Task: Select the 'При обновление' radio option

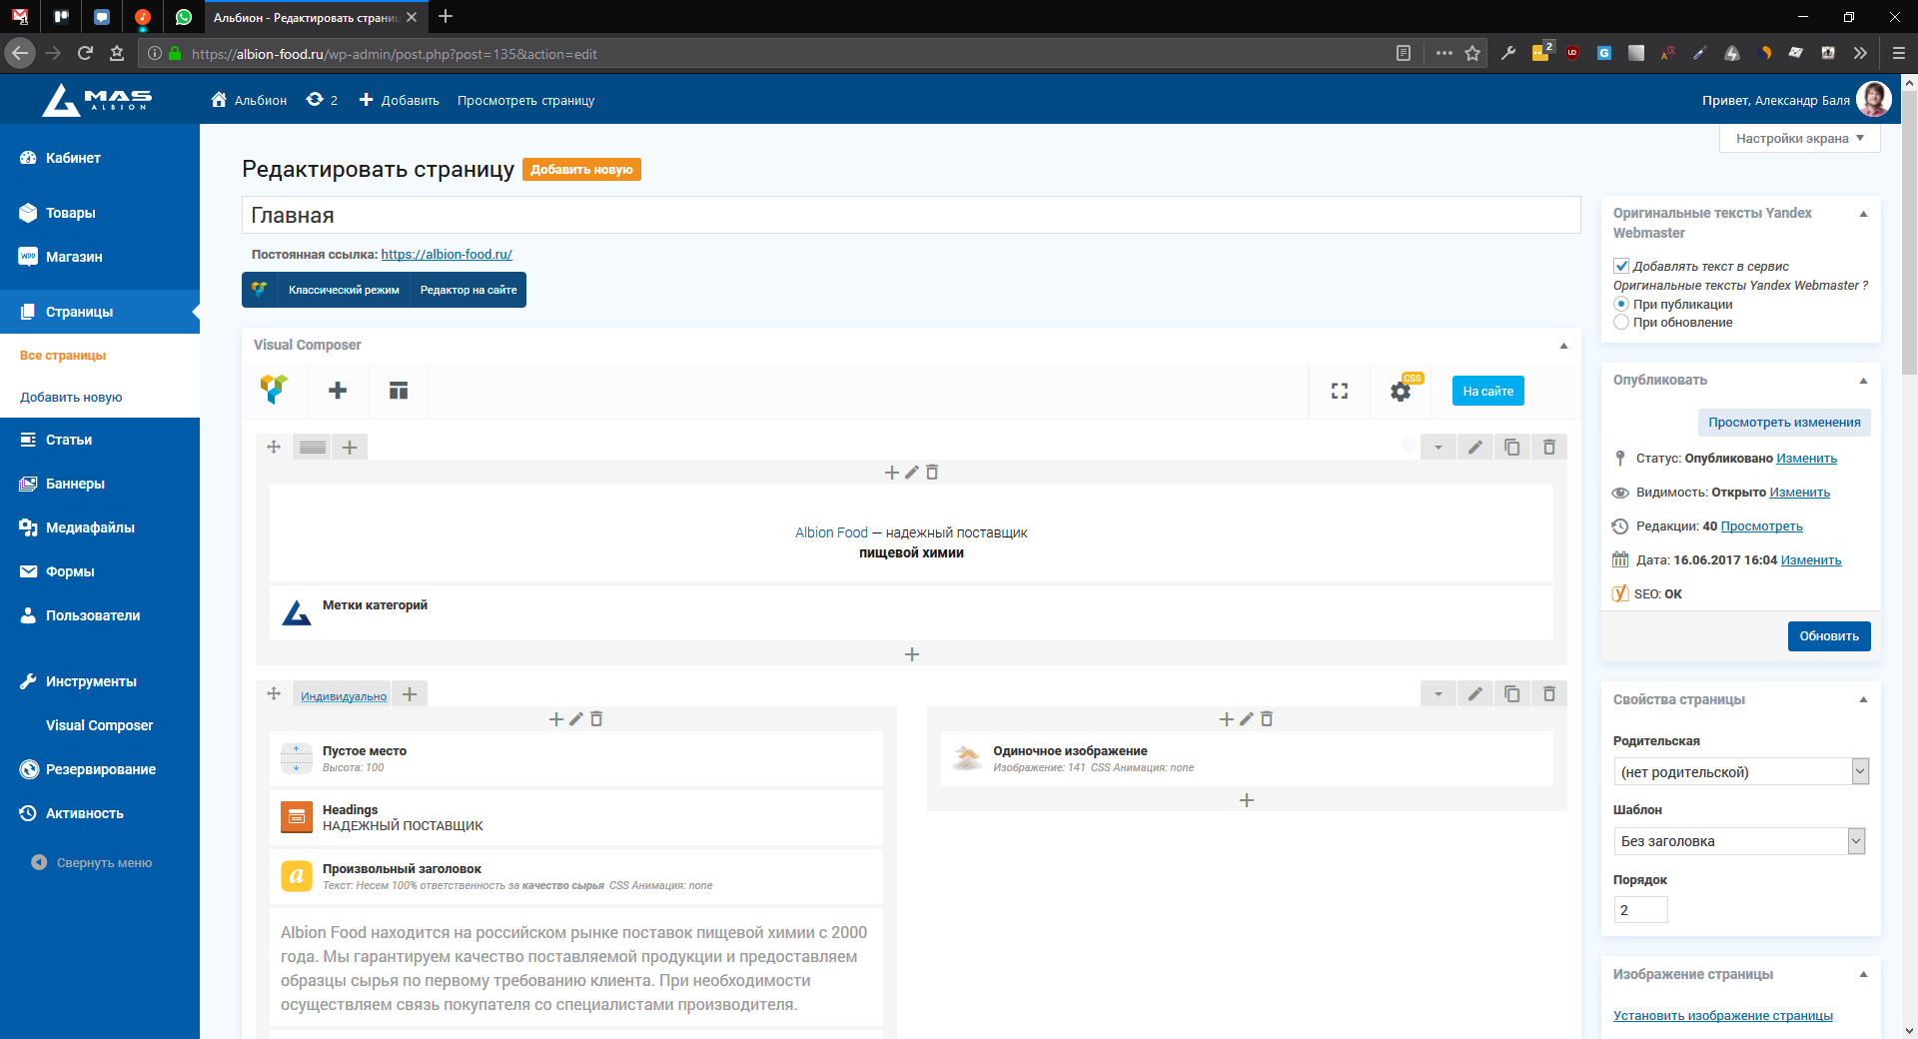Action: [x=1621, y=322]
